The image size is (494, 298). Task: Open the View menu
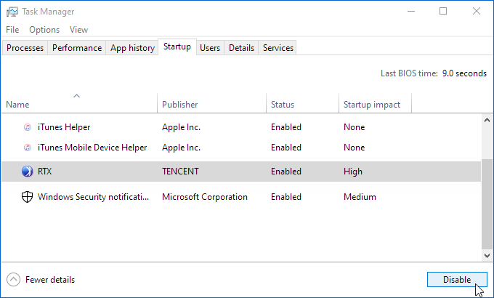tap(78, 30)
